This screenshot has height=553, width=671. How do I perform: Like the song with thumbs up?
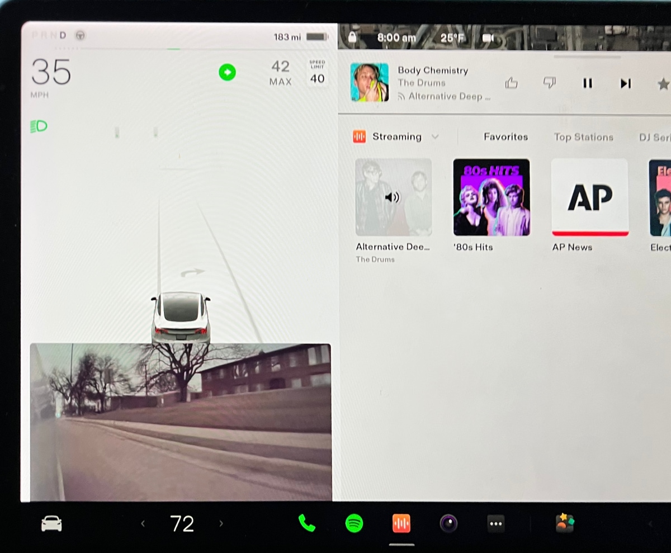pos(511,83)
